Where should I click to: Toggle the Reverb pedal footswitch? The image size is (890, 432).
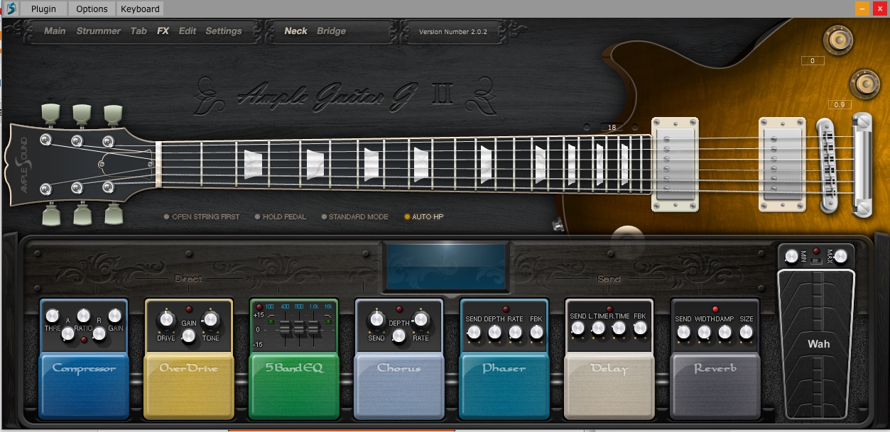coord(715,387)
